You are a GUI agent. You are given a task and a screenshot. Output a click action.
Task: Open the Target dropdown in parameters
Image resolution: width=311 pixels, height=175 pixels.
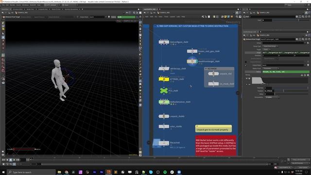click(x=267, y=50)
